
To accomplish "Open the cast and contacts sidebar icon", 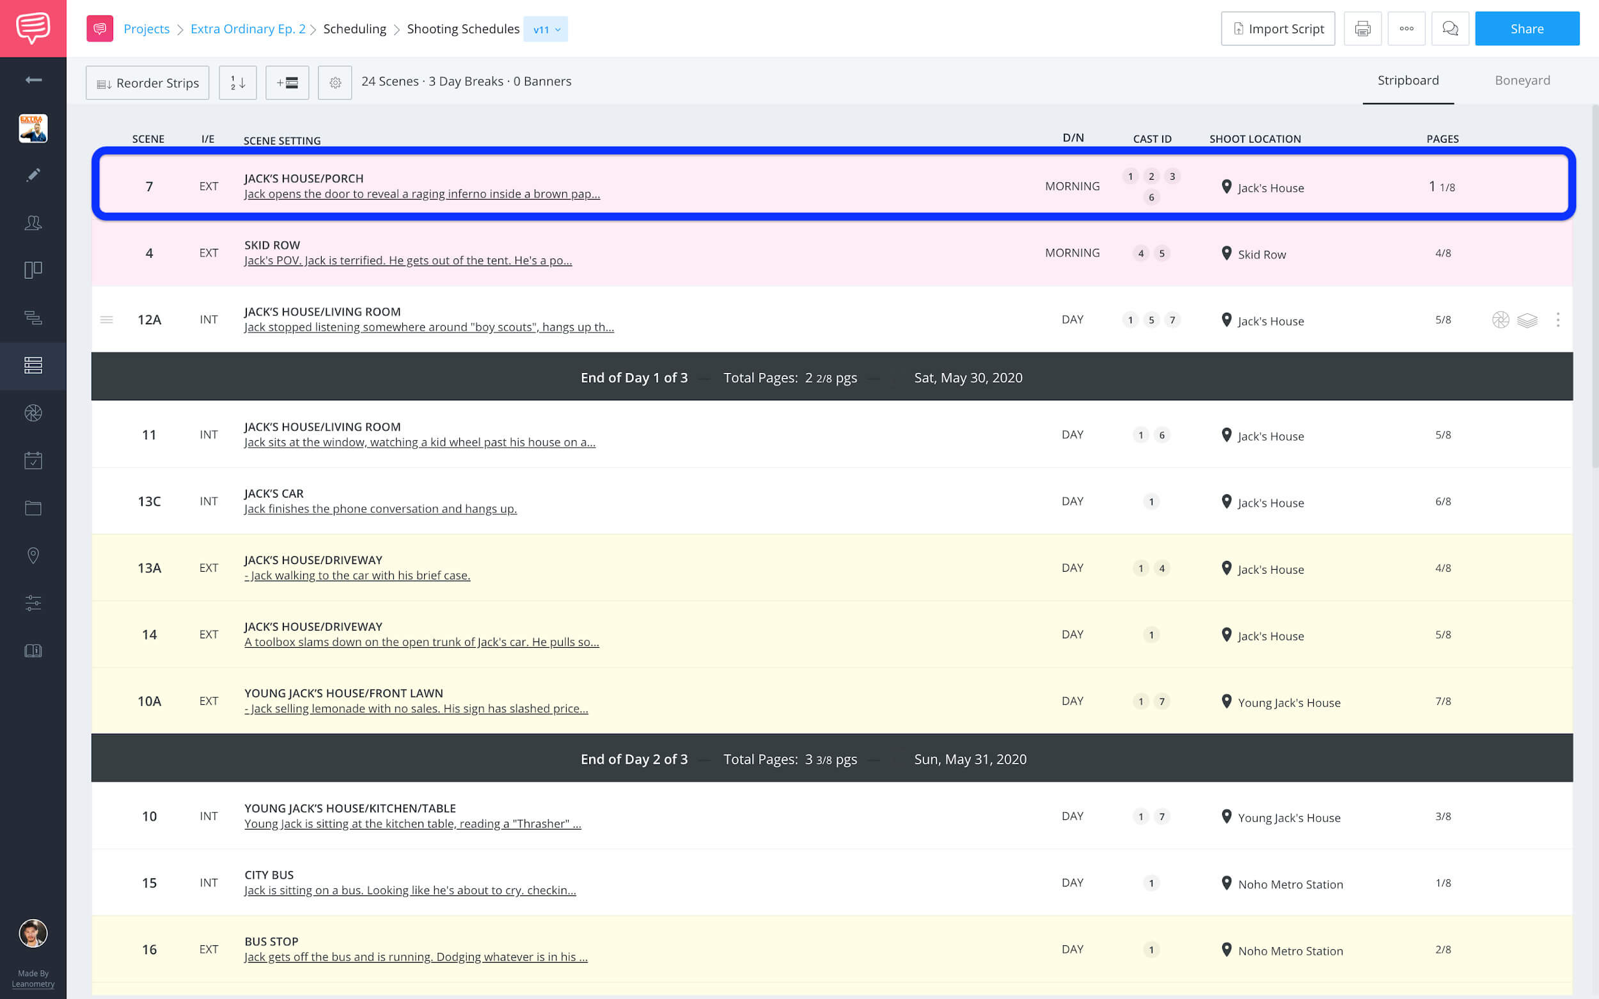I will tap(33, 223).
